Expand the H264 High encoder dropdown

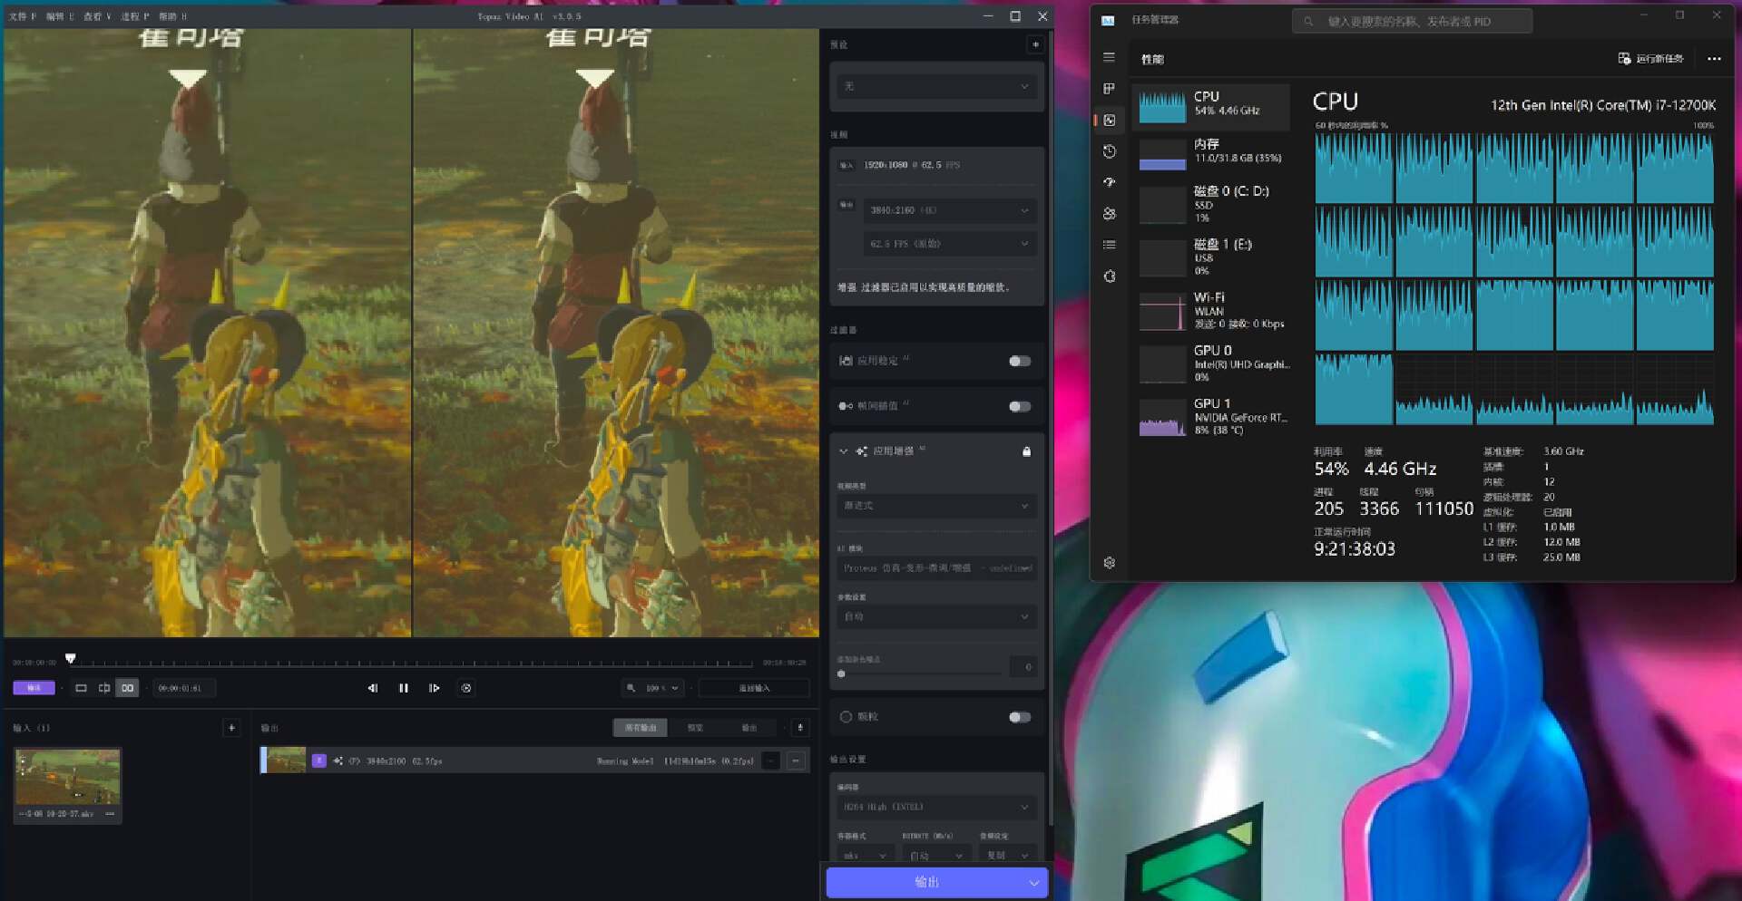[x=936, y=807]
